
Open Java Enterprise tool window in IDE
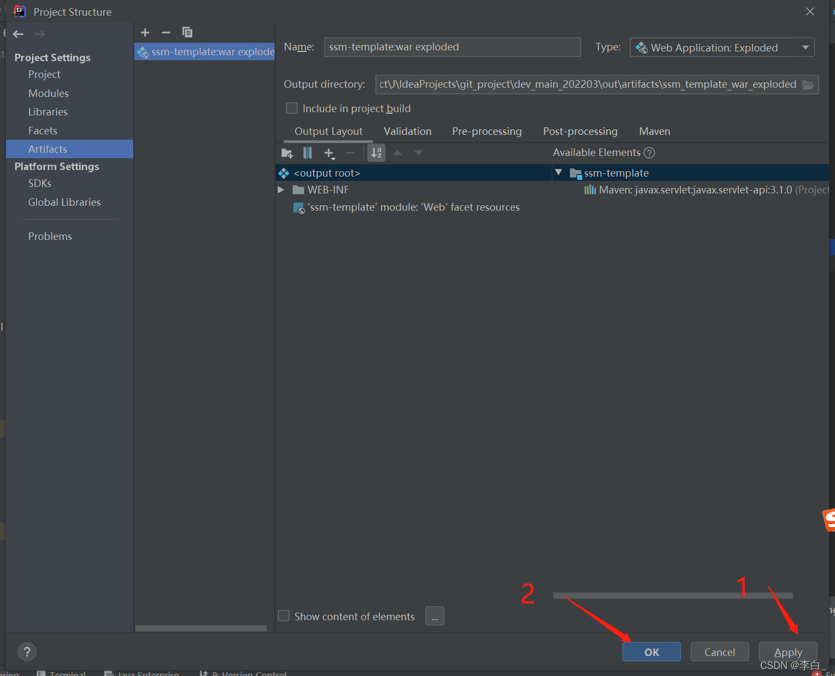tap(142, 673)
